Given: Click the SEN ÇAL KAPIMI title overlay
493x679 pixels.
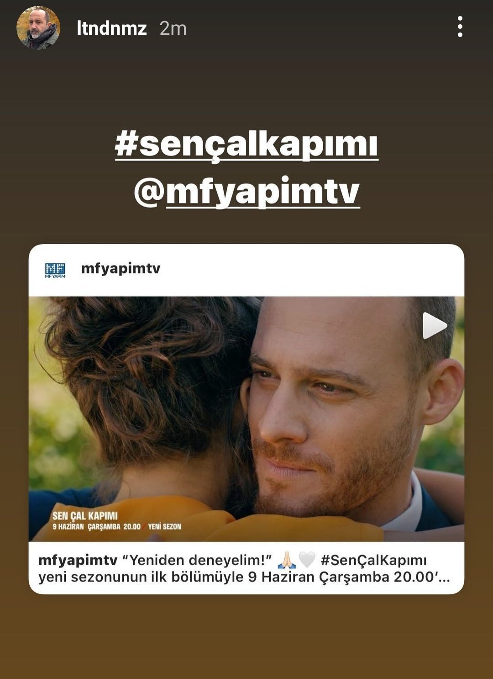Looking at the screenshot, I should pos(85,516).
